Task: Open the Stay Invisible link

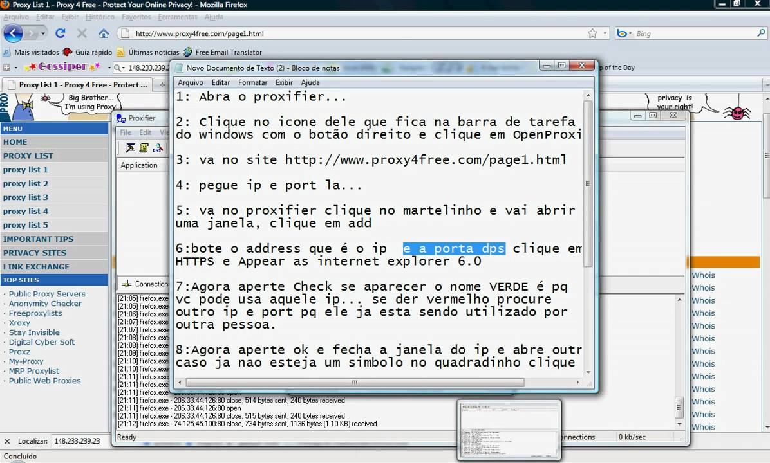Action: pyautogui.click(x=34, y=332)
